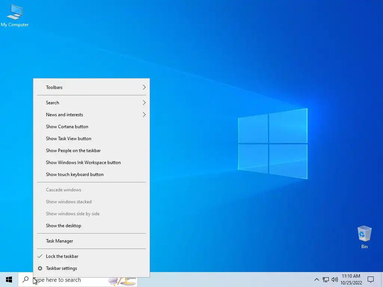Open the Windows Start menu
383x287 pixels.
tap(9, 280)
